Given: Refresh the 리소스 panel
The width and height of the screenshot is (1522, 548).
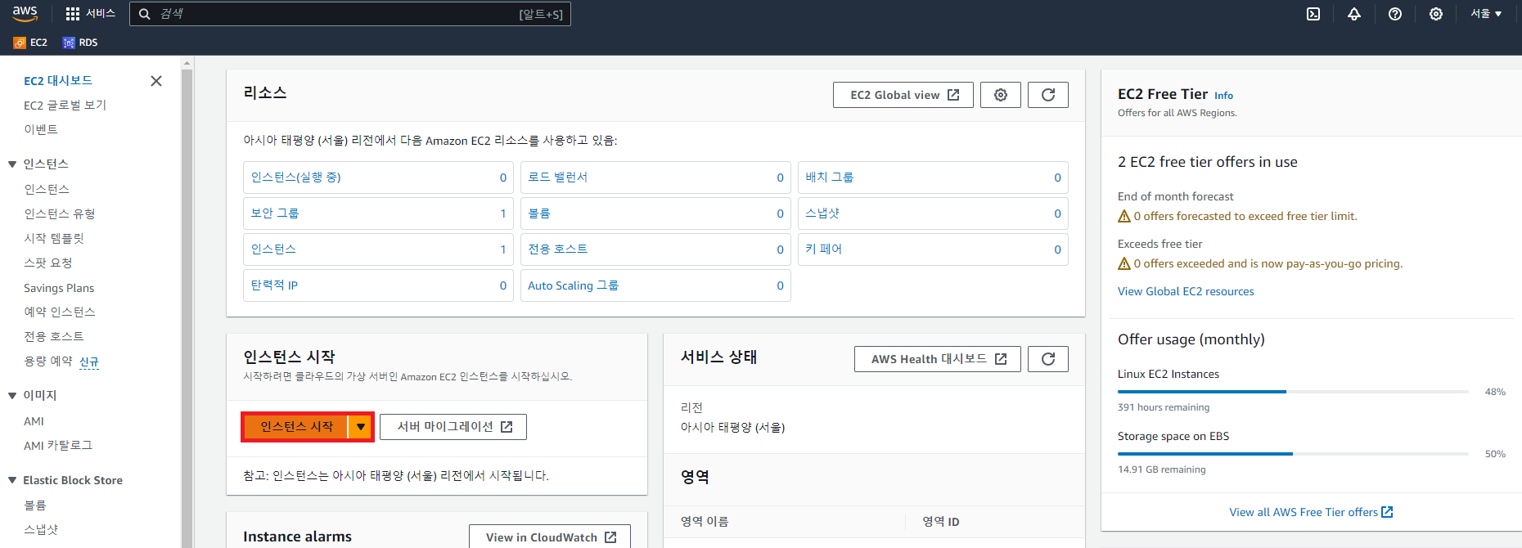Looking at the screenshot, I should pos(1048,95).
